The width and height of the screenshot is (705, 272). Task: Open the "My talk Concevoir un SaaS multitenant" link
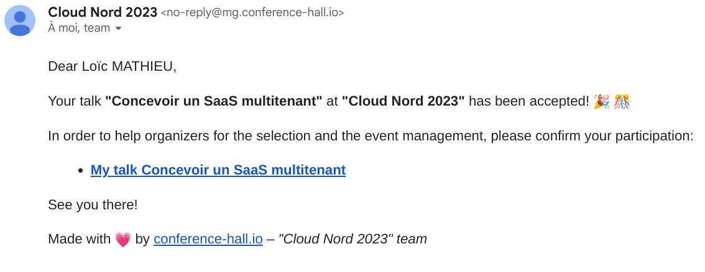point(218,170)
